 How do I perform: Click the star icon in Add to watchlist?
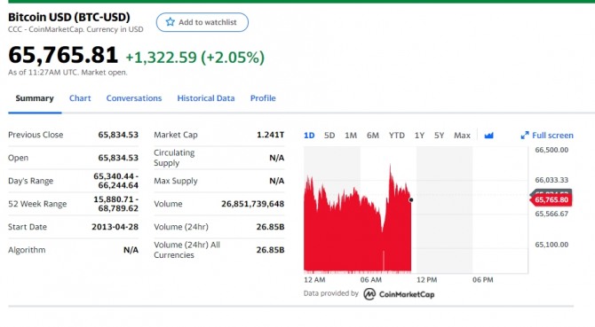170,22
